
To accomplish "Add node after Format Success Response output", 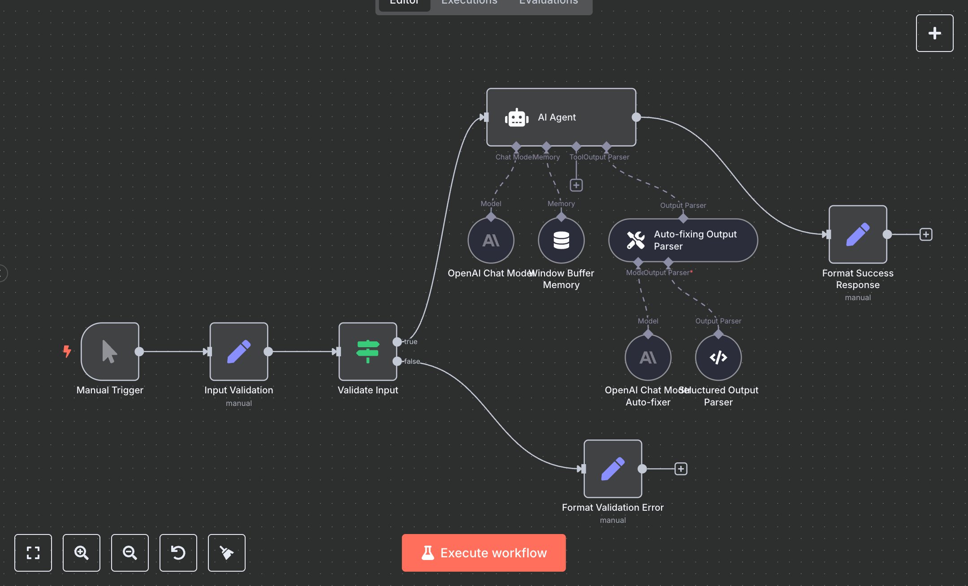I will (x=926, y=234).
